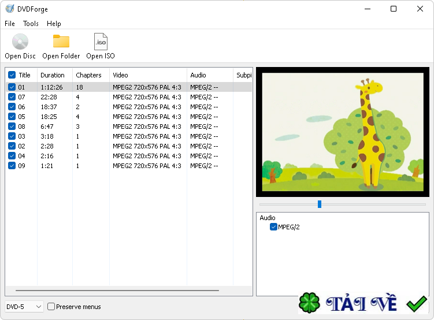
Task: Click the Open Disc icon
Action: [20, 42]
